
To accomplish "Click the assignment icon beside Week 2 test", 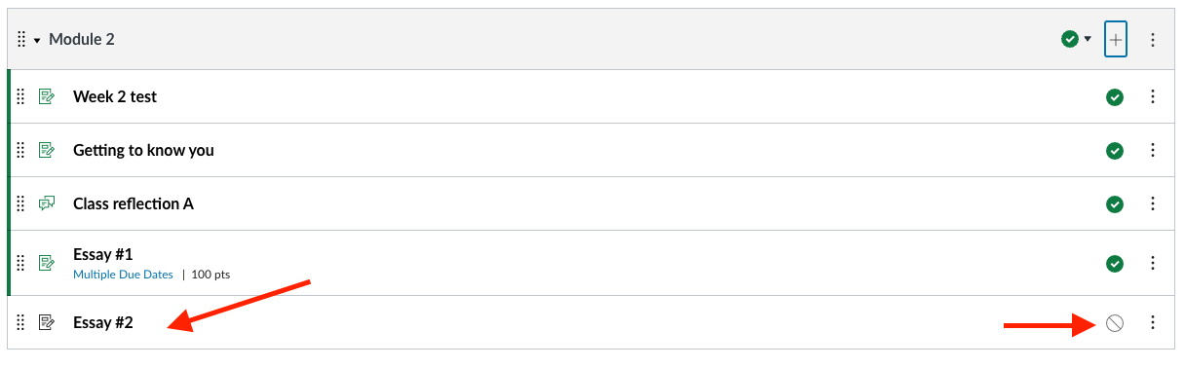I will click(x=46, y=96).
